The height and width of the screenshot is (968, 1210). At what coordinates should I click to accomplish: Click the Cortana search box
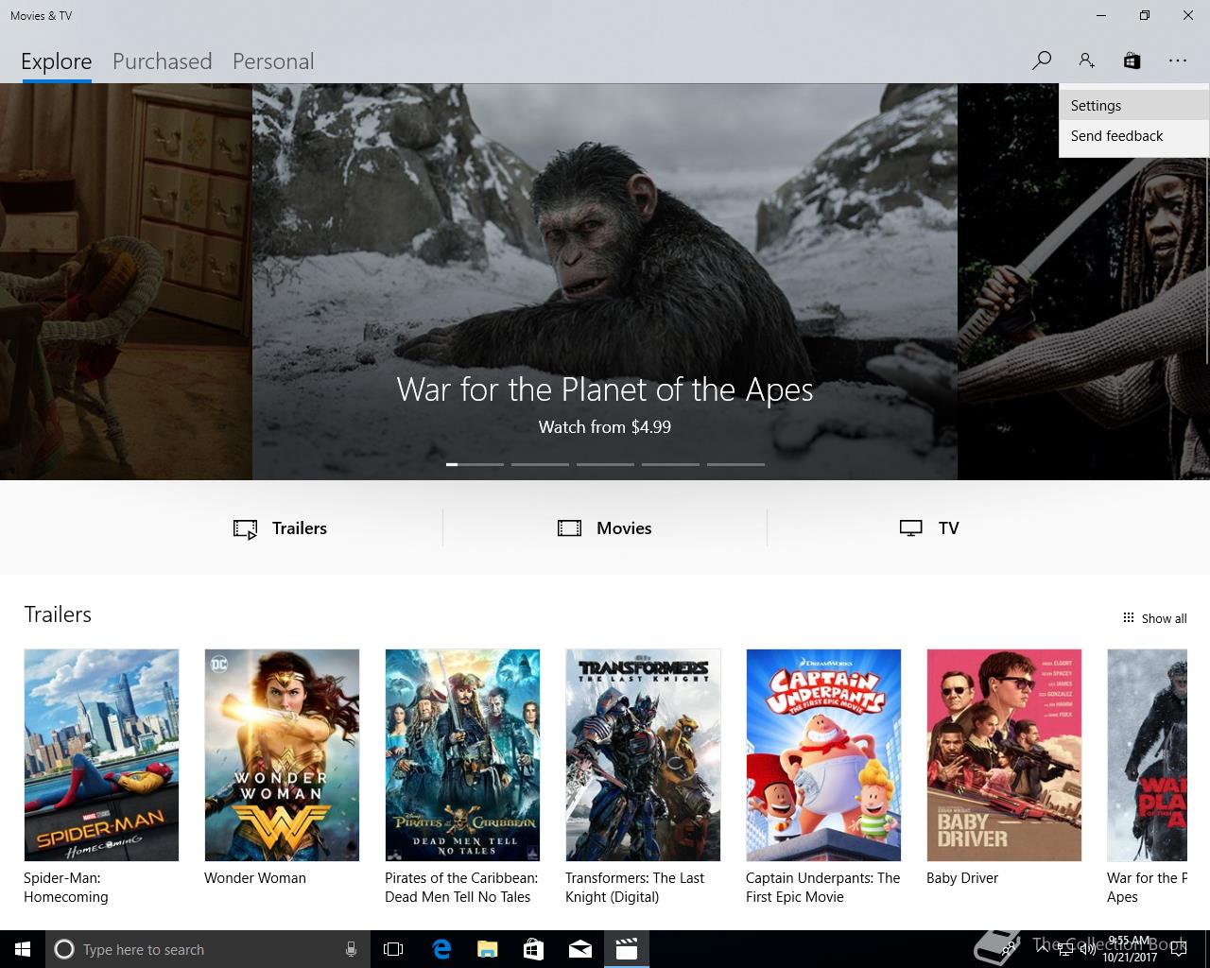point(206,949)
